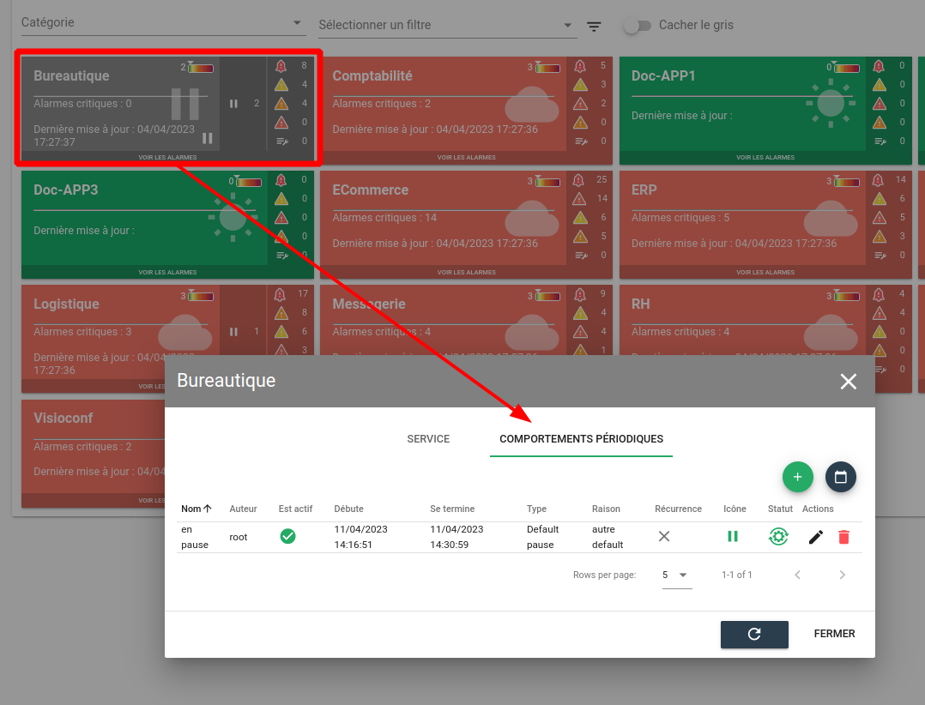Screen dimensions: 925x705
Task: Open the Rows per page dropdown
Action: pyautogui.click(x=676, y=575)
